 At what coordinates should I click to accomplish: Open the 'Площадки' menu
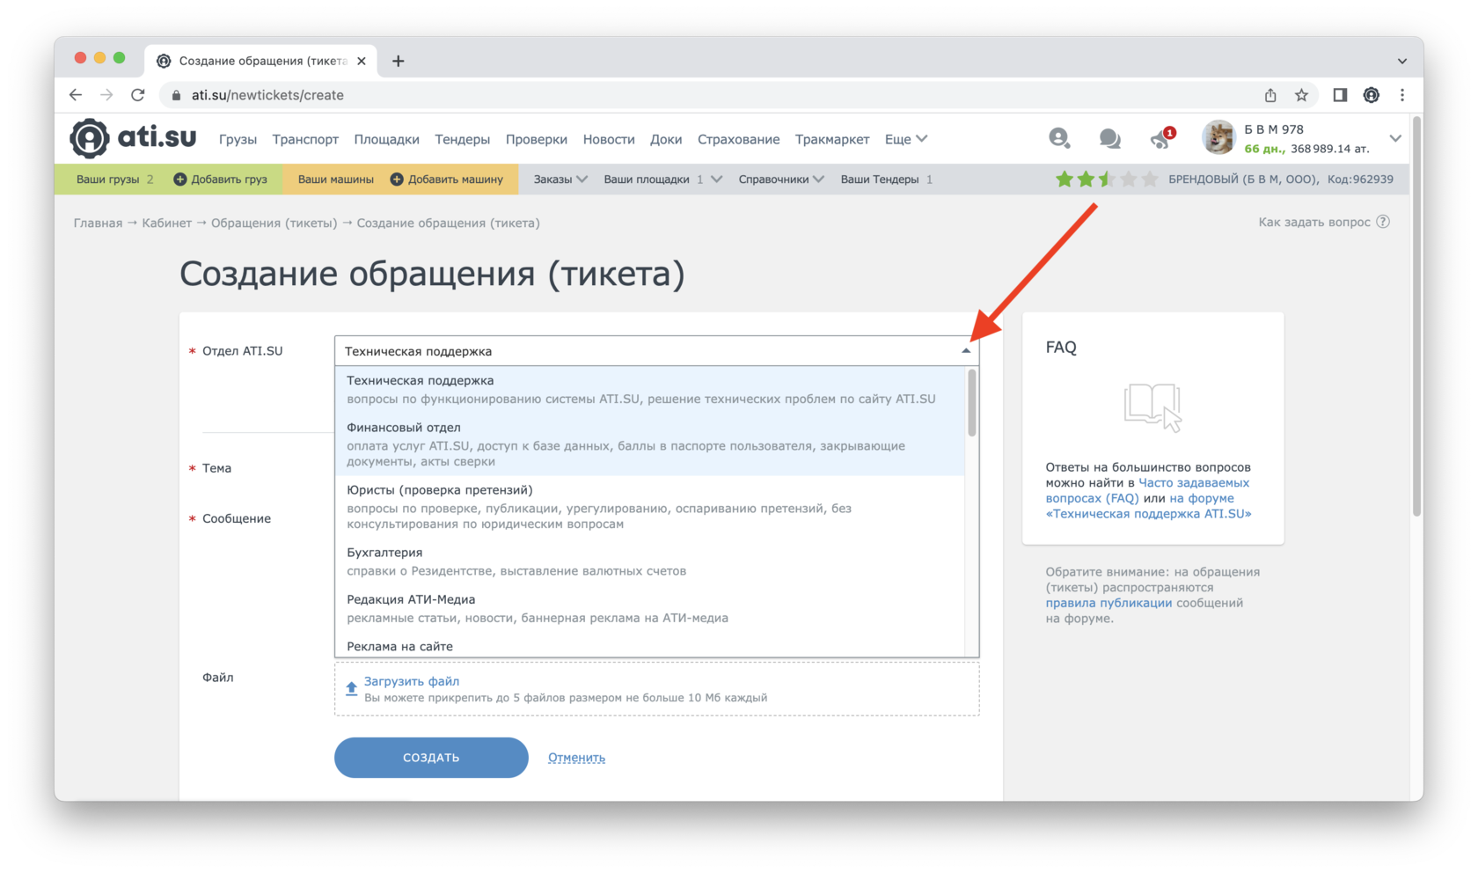click(386, 139)
